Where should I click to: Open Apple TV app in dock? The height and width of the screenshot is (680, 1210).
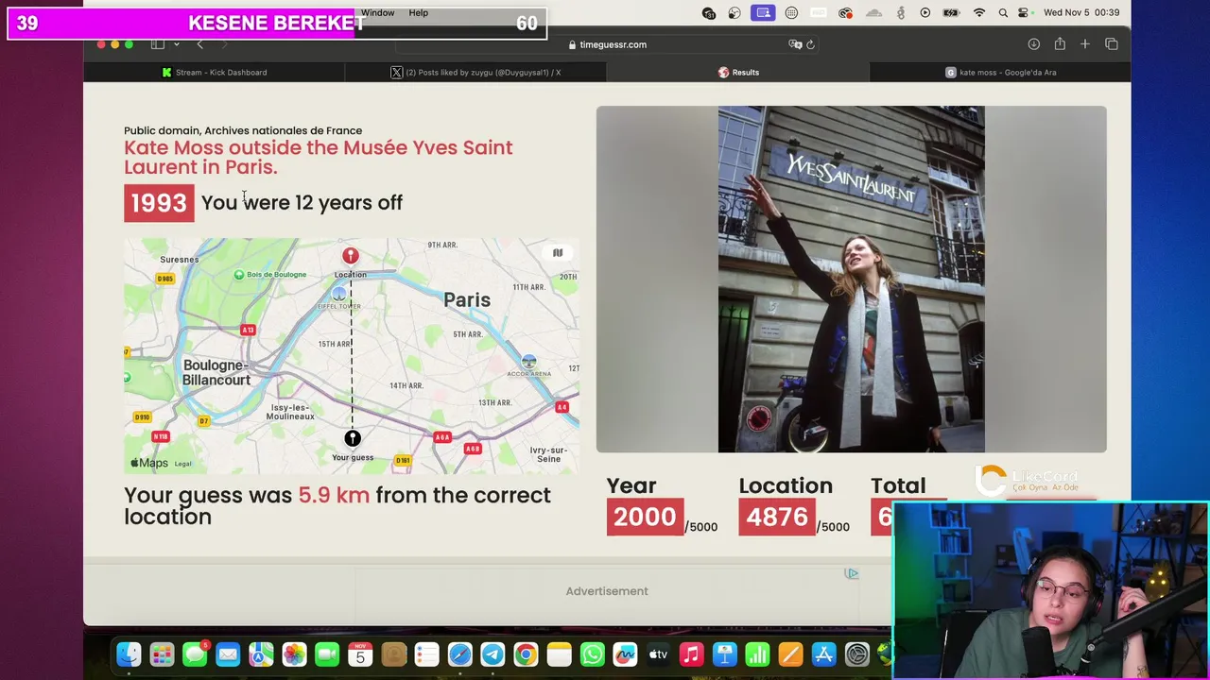click(658, 654)
